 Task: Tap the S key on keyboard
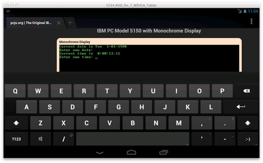point(49,107)
